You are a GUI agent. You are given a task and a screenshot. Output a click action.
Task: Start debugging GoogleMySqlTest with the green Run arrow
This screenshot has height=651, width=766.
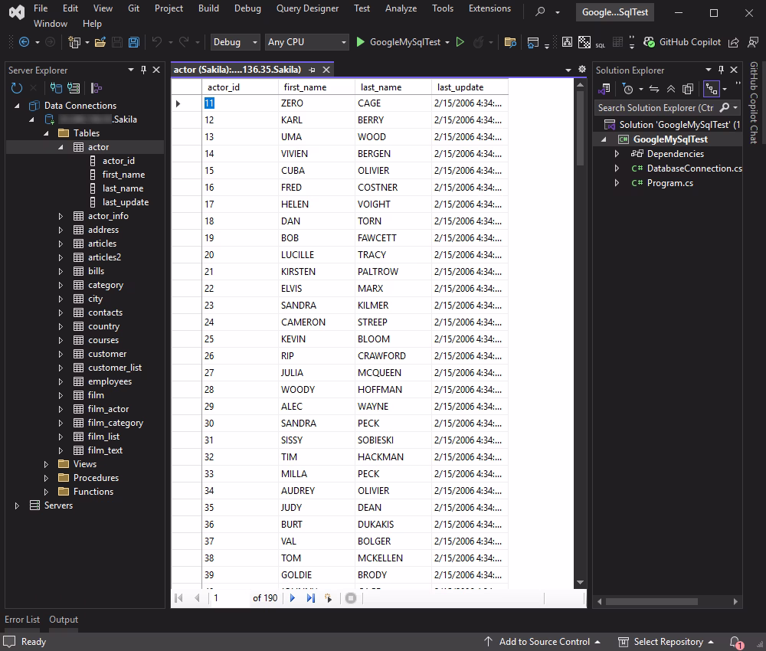(360, 42)
